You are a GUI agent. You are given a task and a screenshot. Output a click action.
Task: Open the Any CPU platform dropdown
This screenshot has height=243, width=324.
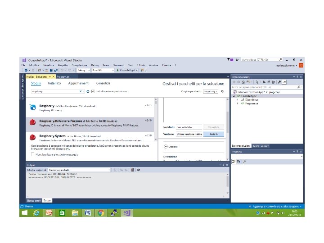coord(103,70)
